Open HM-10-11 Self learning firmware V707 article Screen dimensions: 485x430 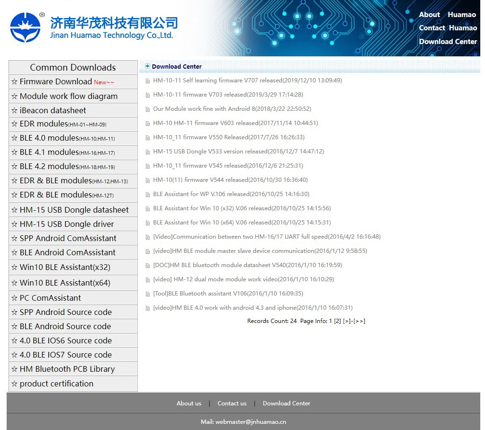(x=247, y=81)
